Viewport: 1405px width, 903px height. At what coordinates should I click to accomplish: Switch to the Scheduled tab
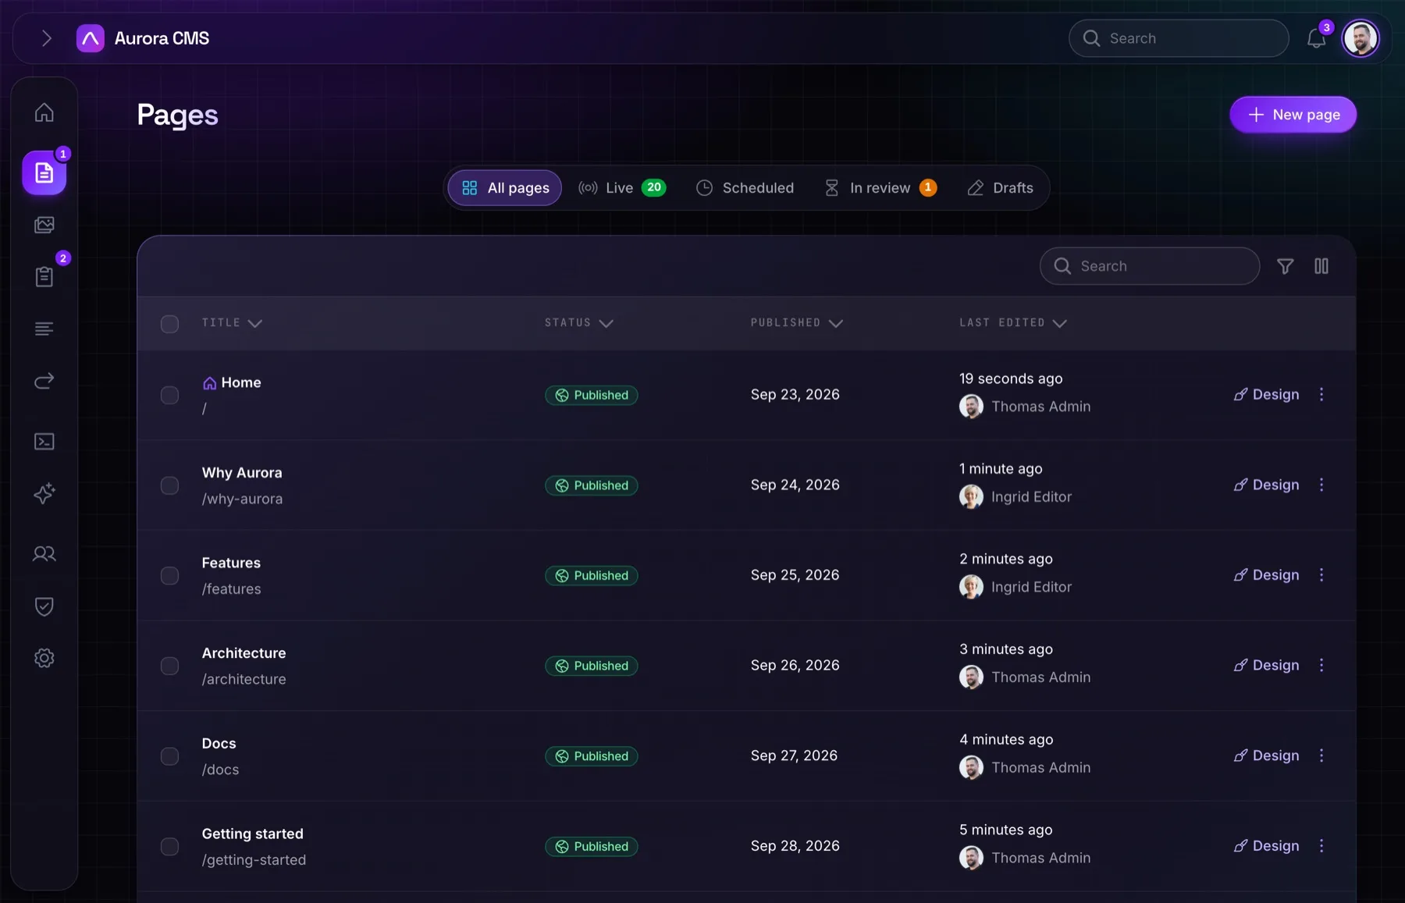(745, 188)
